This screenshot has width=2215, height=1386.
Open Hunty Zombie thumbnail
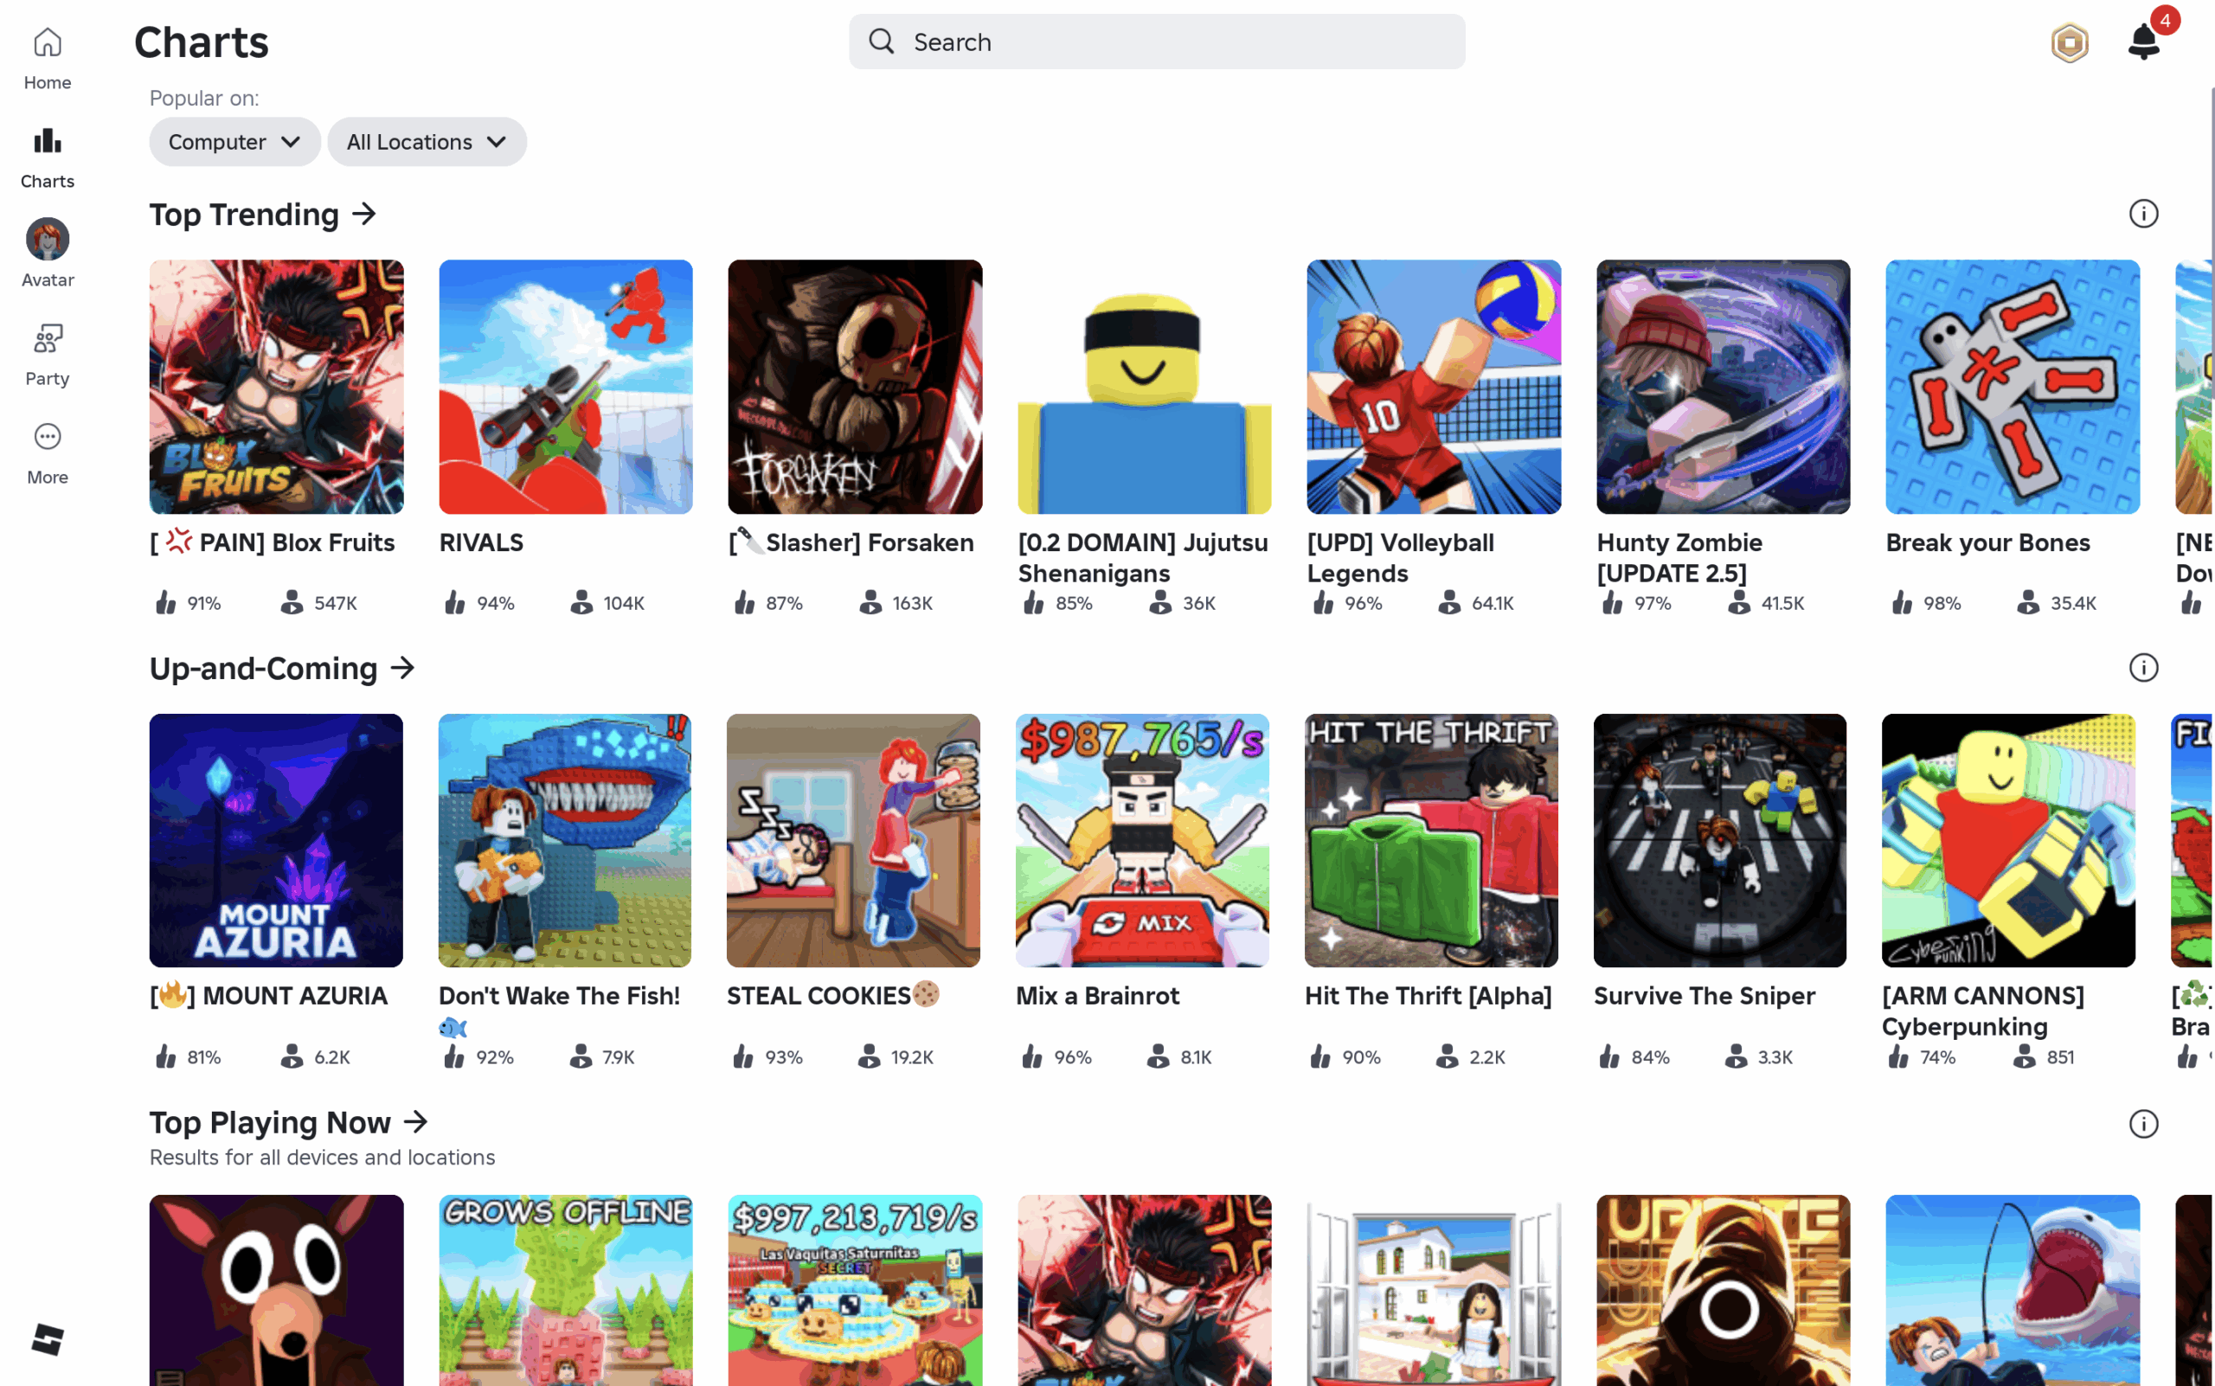click(x=1724, y=387)
